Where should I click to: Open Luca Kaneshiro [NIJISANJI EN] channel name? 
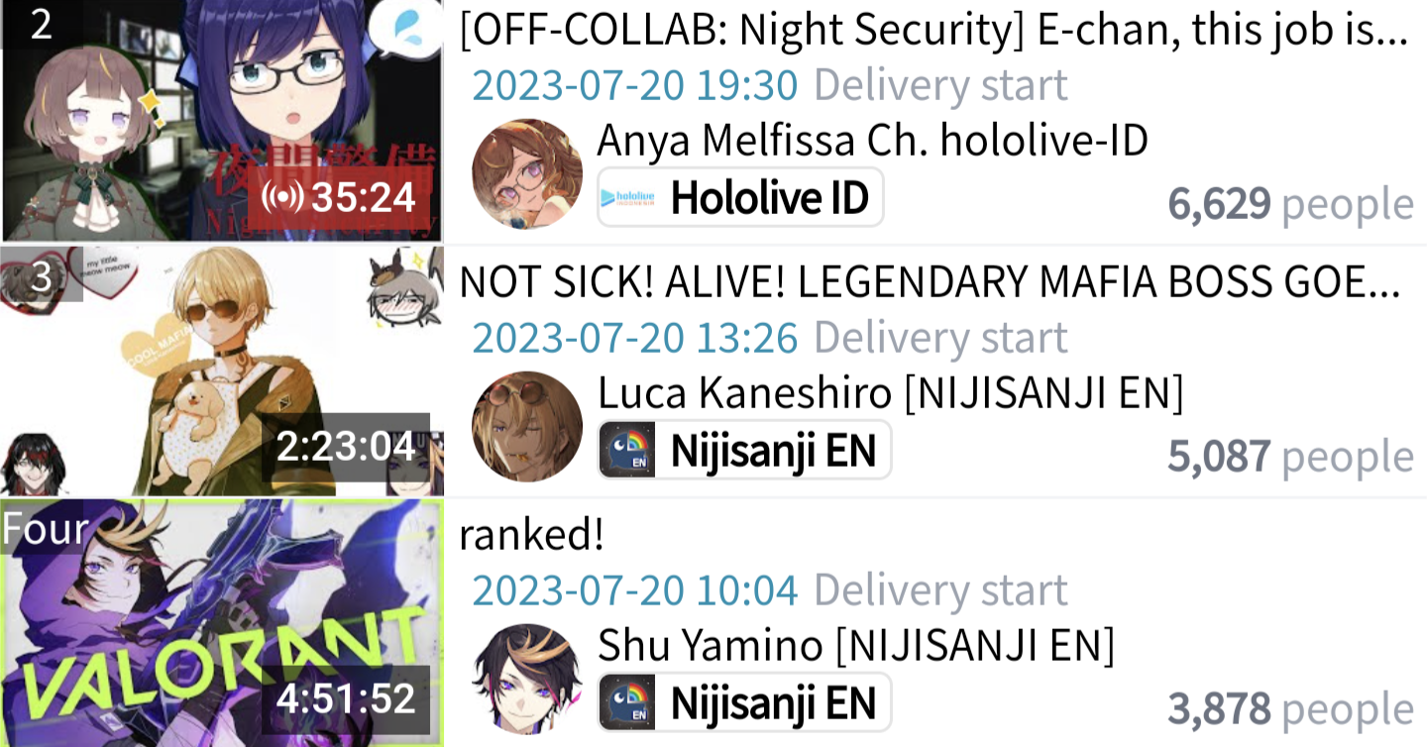[x=891, y=393]
